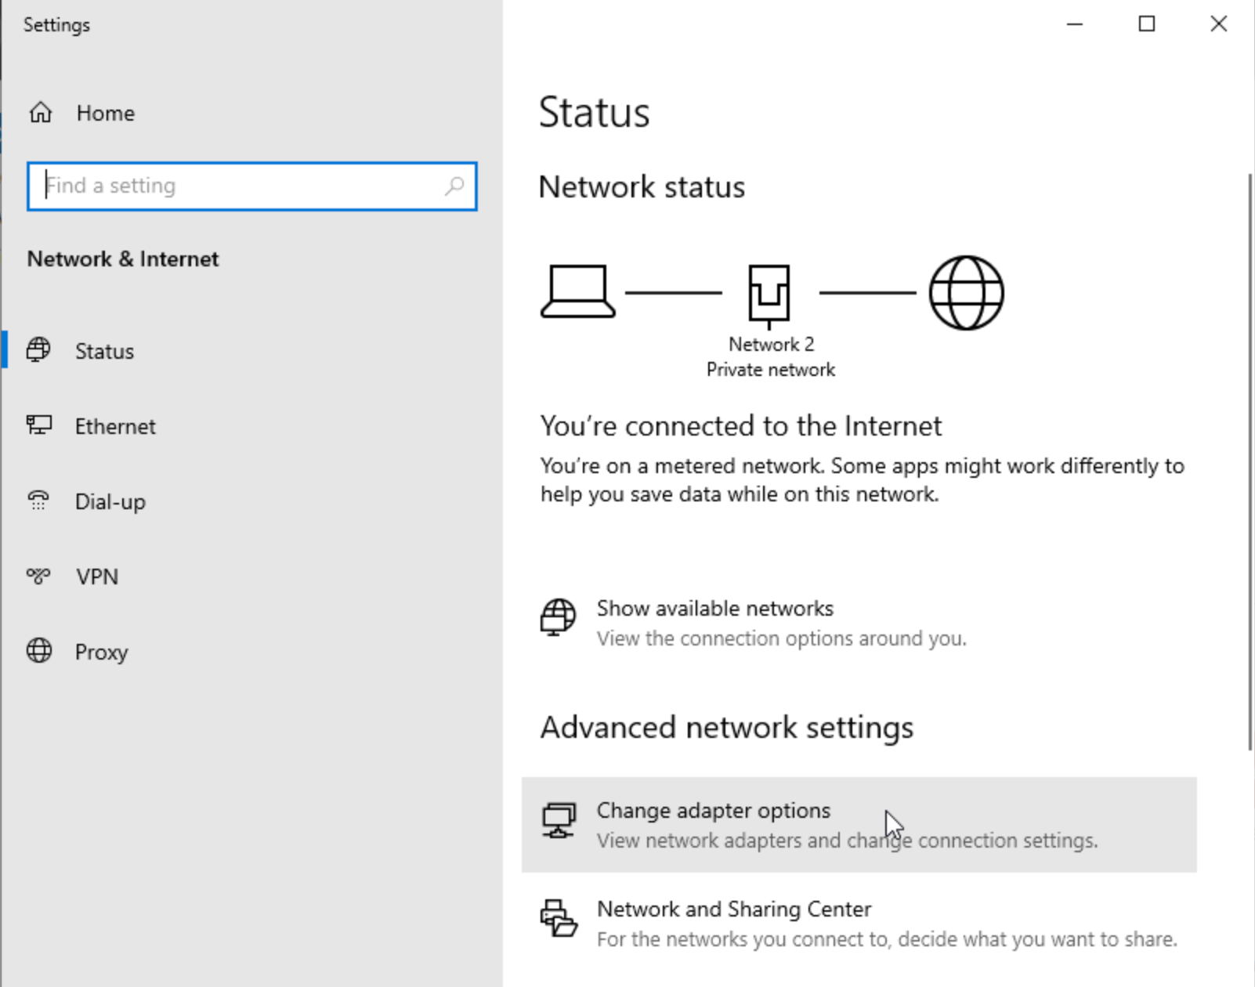Click the "Show available networks" text
Screen dimensions: 1255x987
click(x=714, y=609)
